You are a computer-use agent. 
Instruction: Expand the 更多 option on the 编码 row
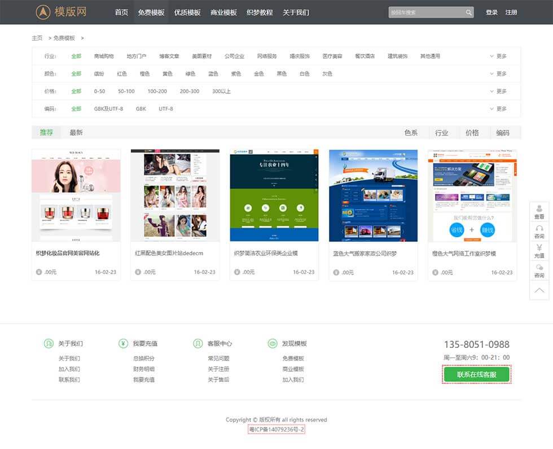tap(499, 109)
